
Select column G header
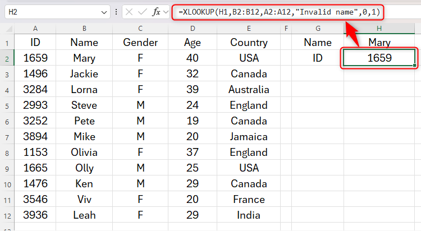pos(318,29)
